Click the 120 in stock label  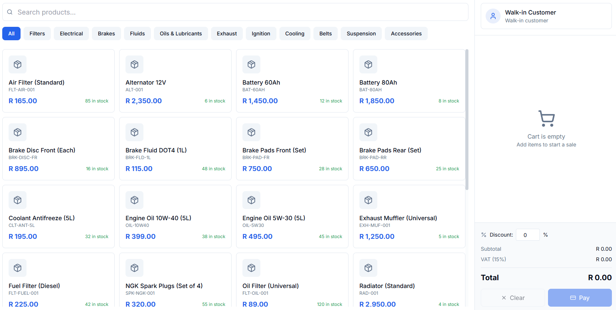pyautogui.click(x=329, y=304)
